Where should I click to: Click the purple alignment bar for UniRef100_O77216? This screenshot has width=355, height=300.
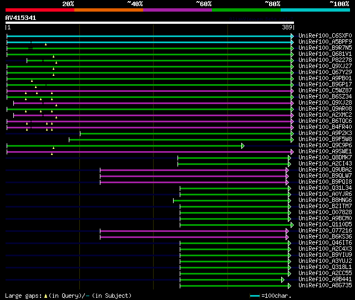193,231
